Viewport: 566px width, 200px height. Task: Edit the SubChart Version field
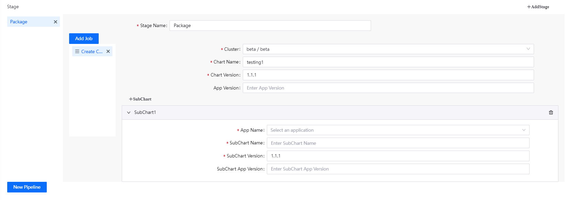point(398,156)
